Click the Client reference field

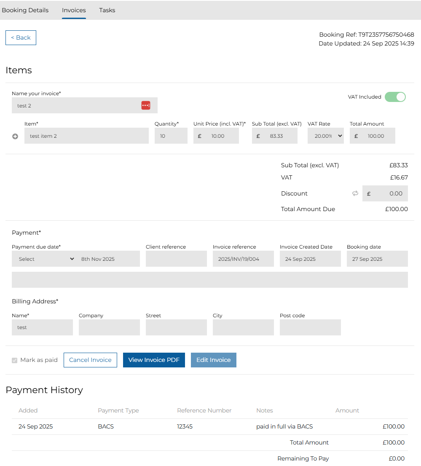pos(176,259)
